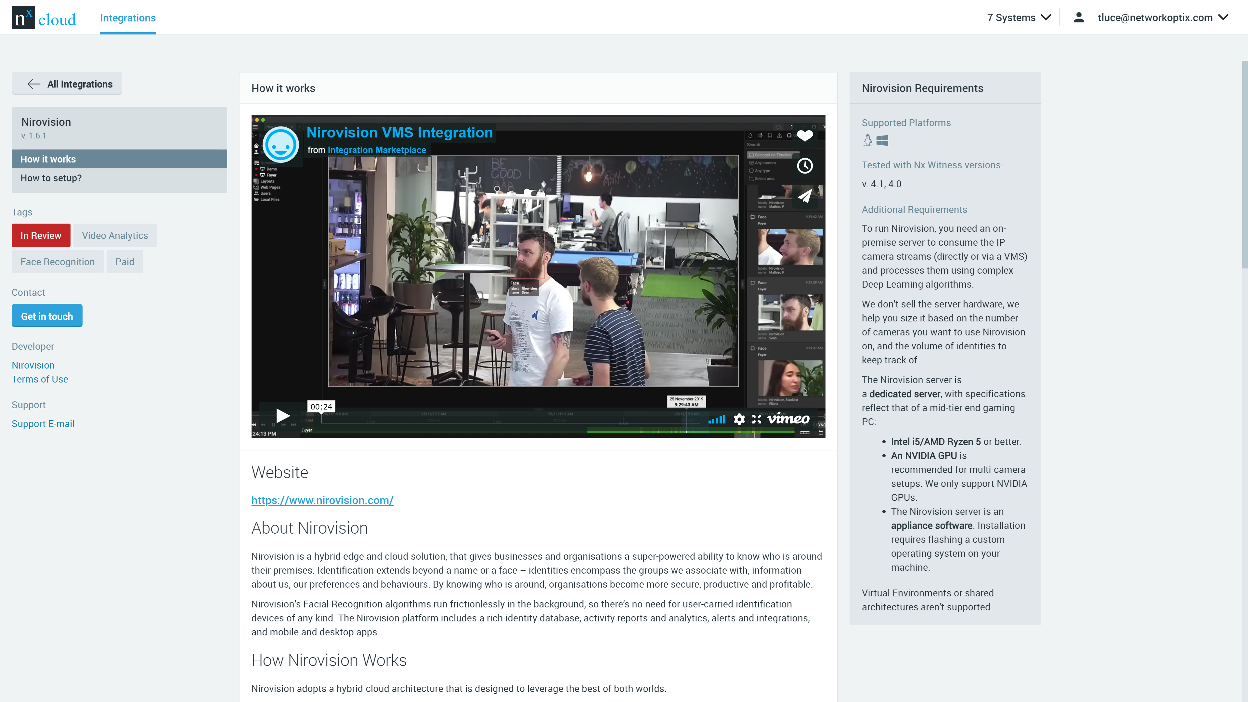
Task: Open the tluce@networkoptix.com account menu
Action: 1162,18
